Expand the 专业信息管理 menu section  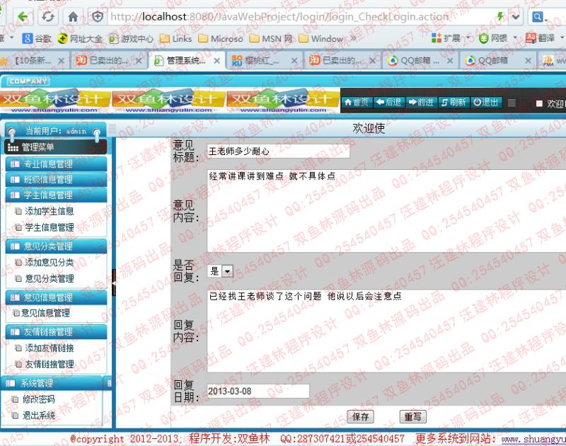[x=57, y=164]
